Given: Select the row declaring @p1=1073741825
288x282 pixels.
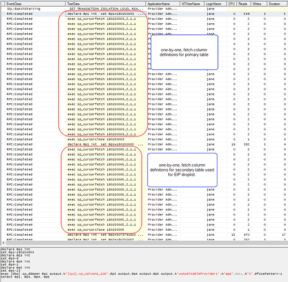Looking at the screenshot, I should (x=144, y=235).
